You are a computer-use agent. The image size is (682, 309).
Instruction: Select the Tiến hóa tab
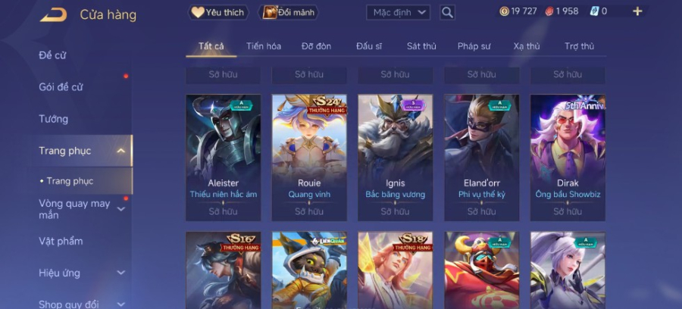coord(264,46)
